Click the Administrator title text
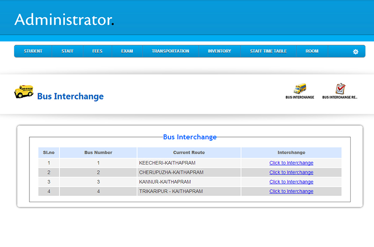Image resolution: width=374 pixels, height=247 pixels. click(63, 20)
